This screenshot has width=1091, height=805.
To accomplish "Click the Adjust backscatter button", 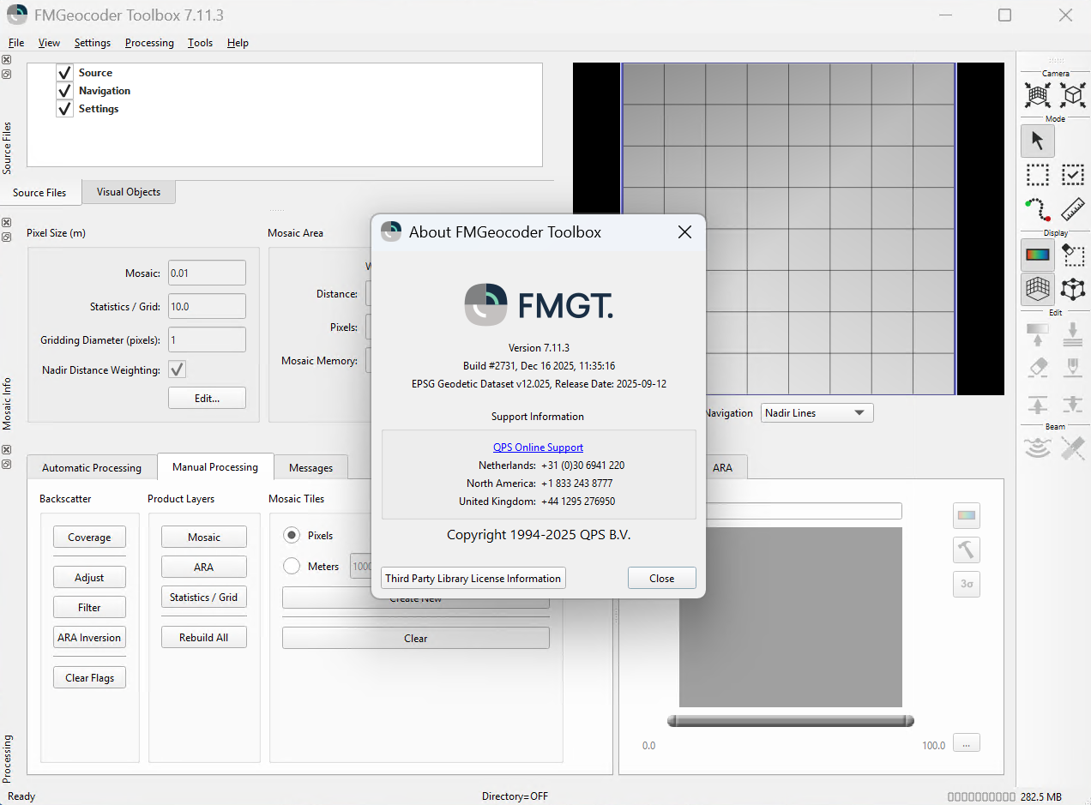I will [x=89, y=577].
